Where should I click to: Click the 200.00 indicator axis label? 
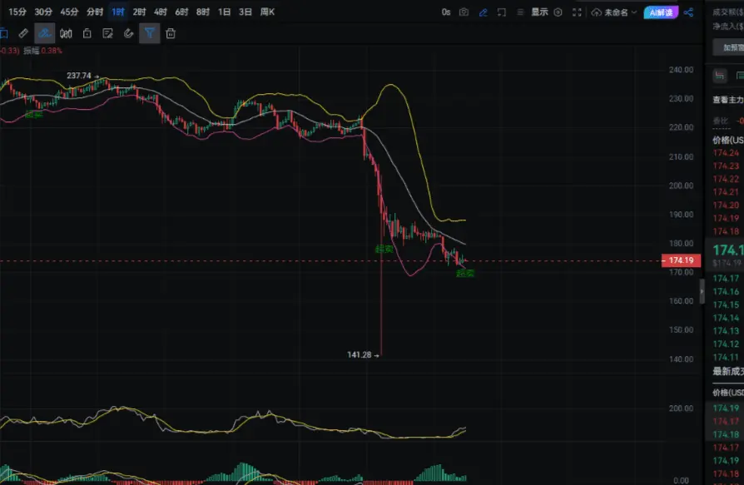coord(681,408)
